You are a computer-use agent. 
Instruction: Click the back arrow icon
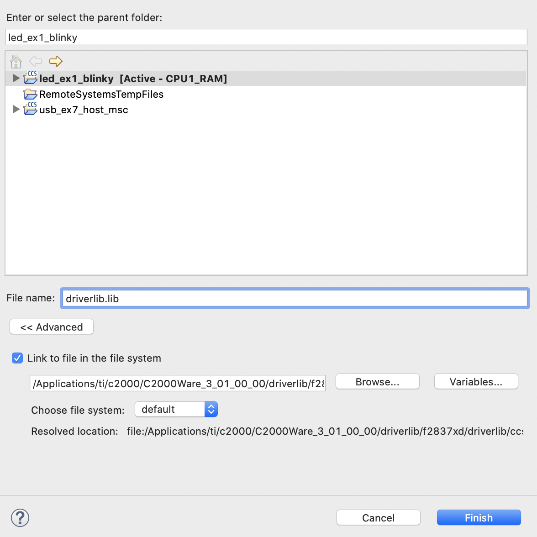(x=35, y=61)
